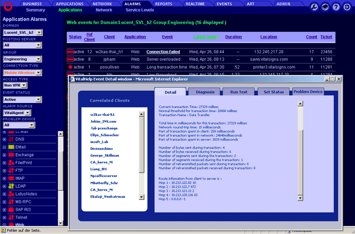Screen dimensions: 355x234
Task: Open the Network alarms sub-page
Action: (x=104, y=10)
